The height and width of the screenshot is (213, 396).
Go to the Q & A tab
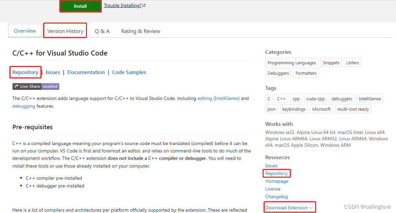[102, 31]
